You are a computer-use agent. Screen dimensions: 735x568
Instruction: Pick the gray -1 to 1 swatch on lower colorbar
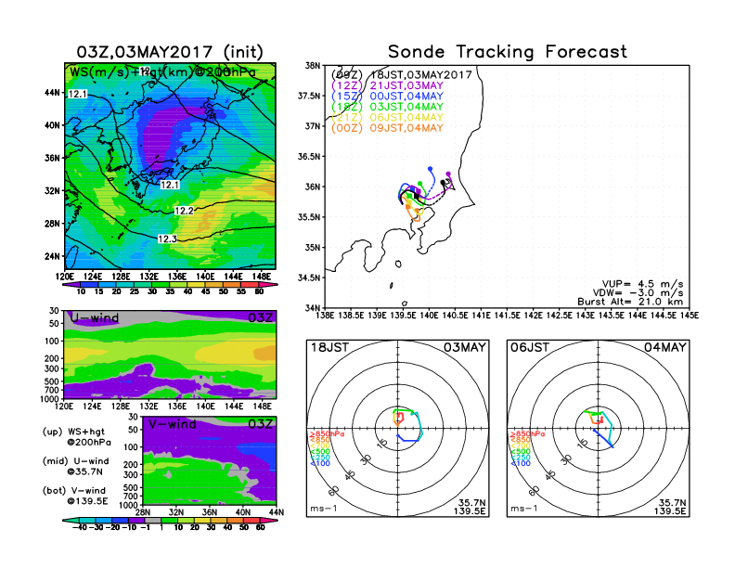click(x=153, y=520)
